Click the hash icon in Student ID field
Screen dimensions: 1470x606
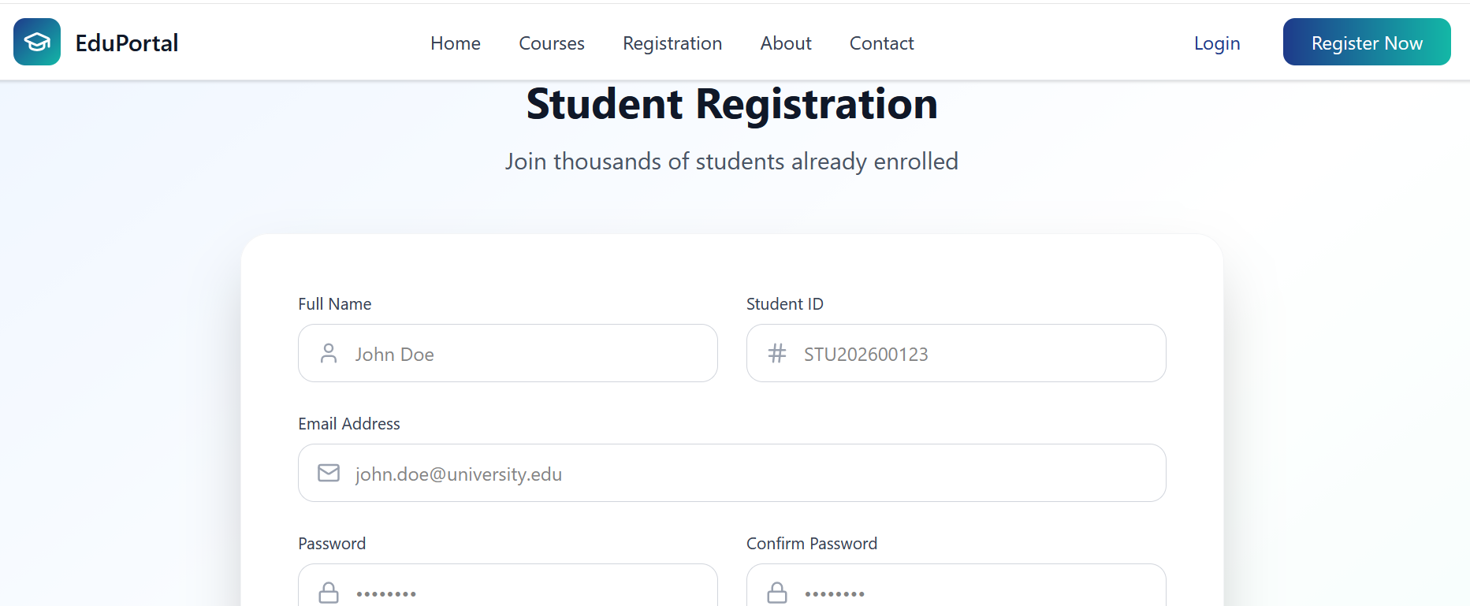[x=777, y=353]
